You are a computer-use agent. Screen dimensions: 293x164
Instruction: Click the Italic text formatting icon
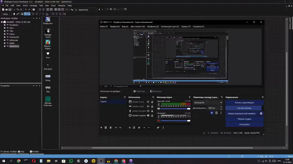tap(40, 14)
